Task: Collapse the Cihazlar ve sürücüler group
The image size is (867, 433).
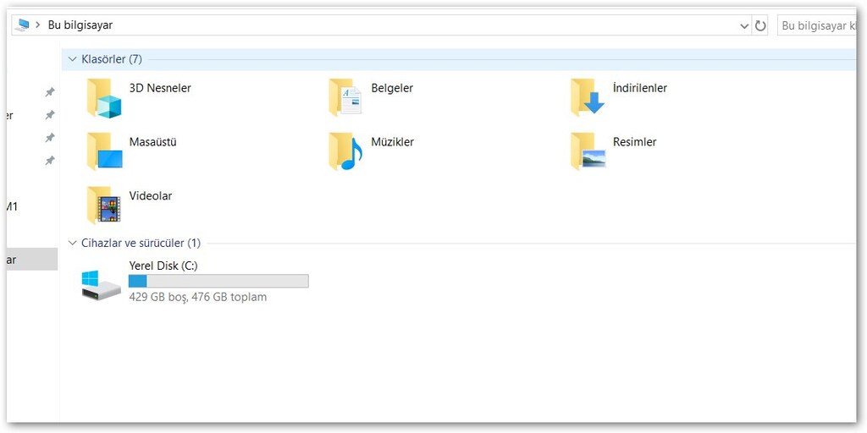Action: (73, 243)
